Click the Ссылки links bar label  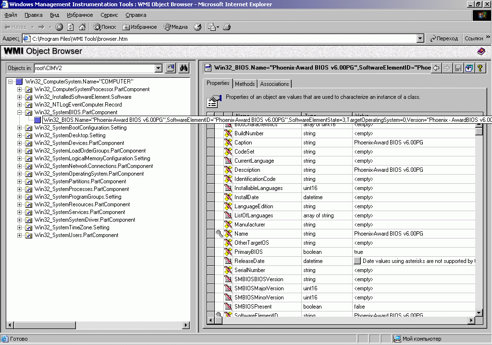click(474, 38)
